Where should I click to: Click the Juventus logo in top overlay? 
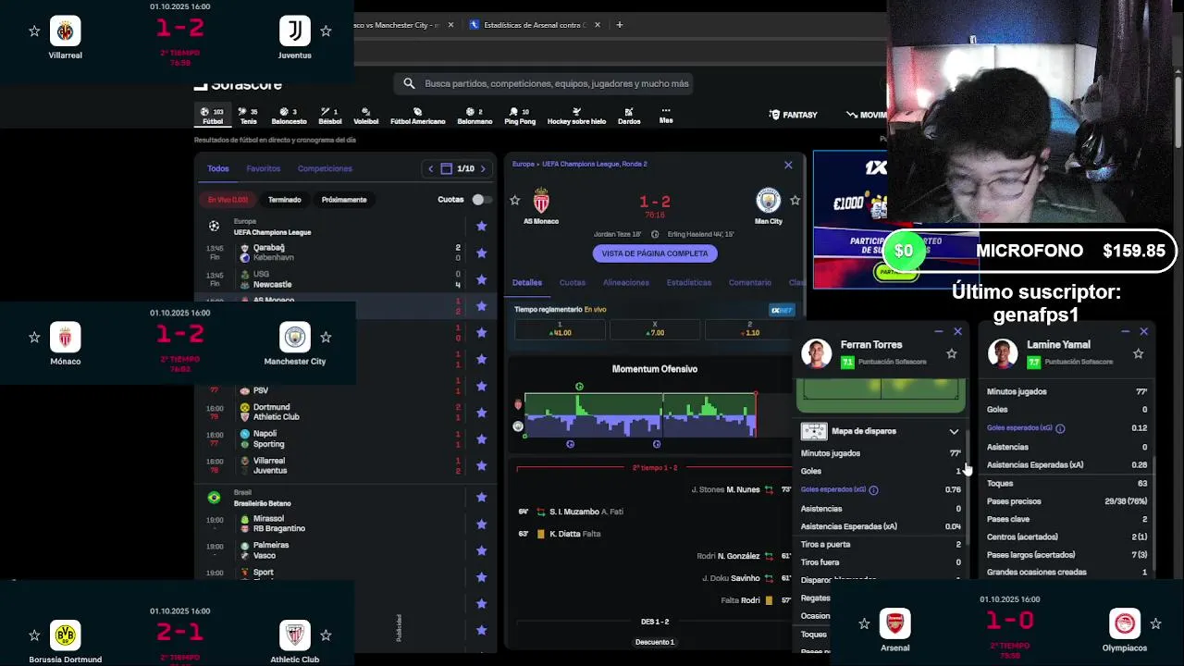[295, 31]
